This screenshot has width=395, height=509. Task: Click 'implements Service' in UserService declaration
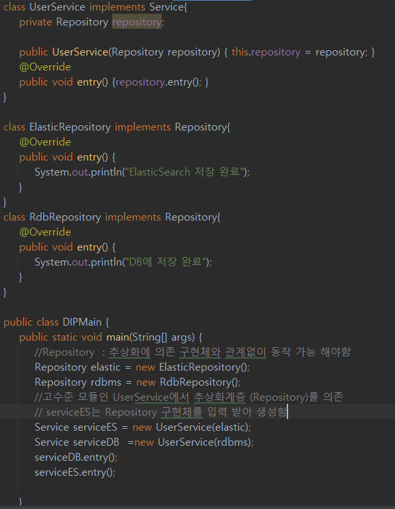(x=137, y=7)
